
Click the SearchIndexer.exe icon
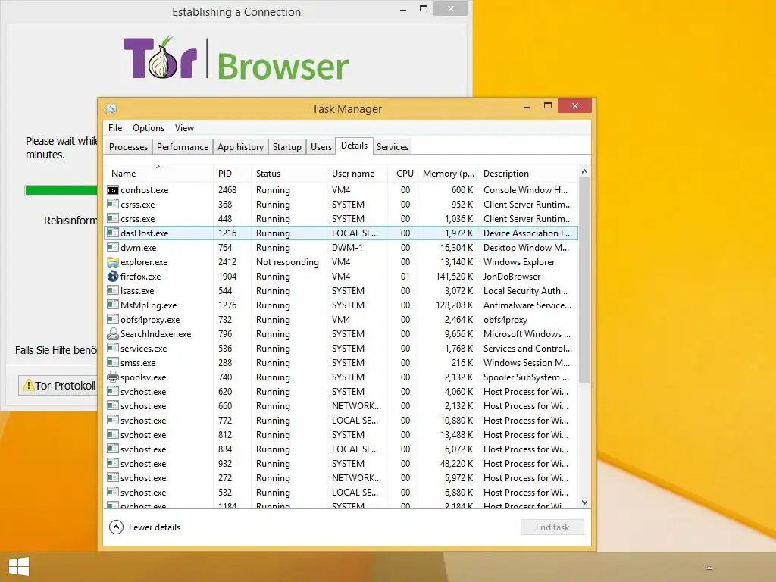pos(113,334)
